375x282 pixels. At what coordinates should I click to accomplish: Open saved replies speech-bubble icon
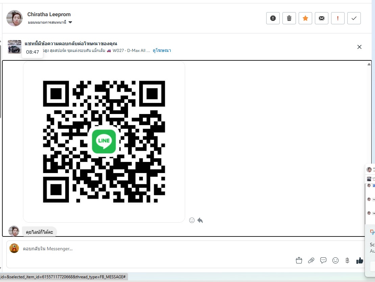(x=323, y=260)
